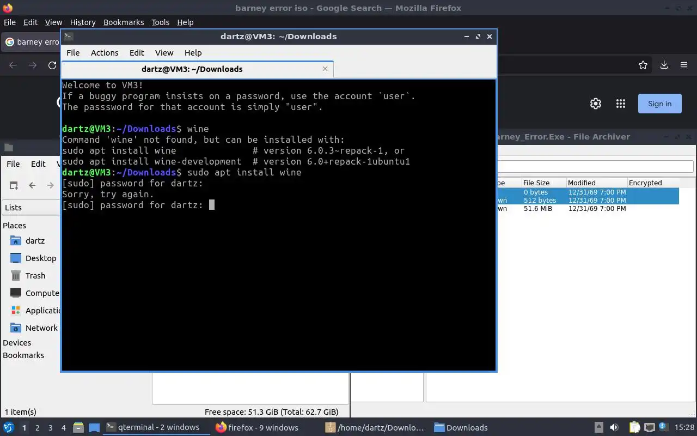Close the dartz@VM3 terminal tab
The height and width of the screenshot is (436, 697).
[x=325, y=69]
